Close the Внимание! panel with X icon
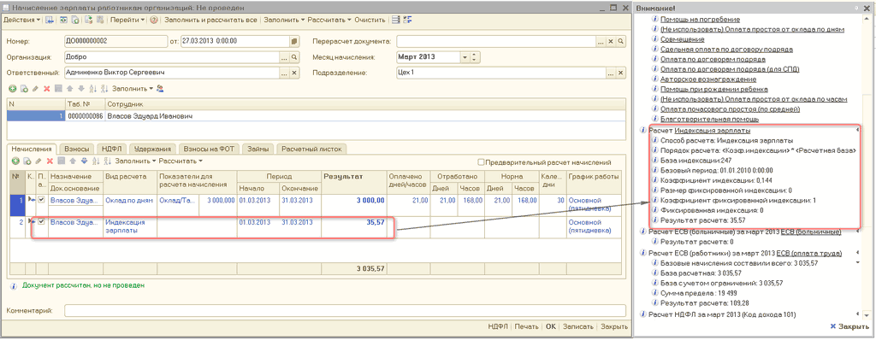 point(867,8)
